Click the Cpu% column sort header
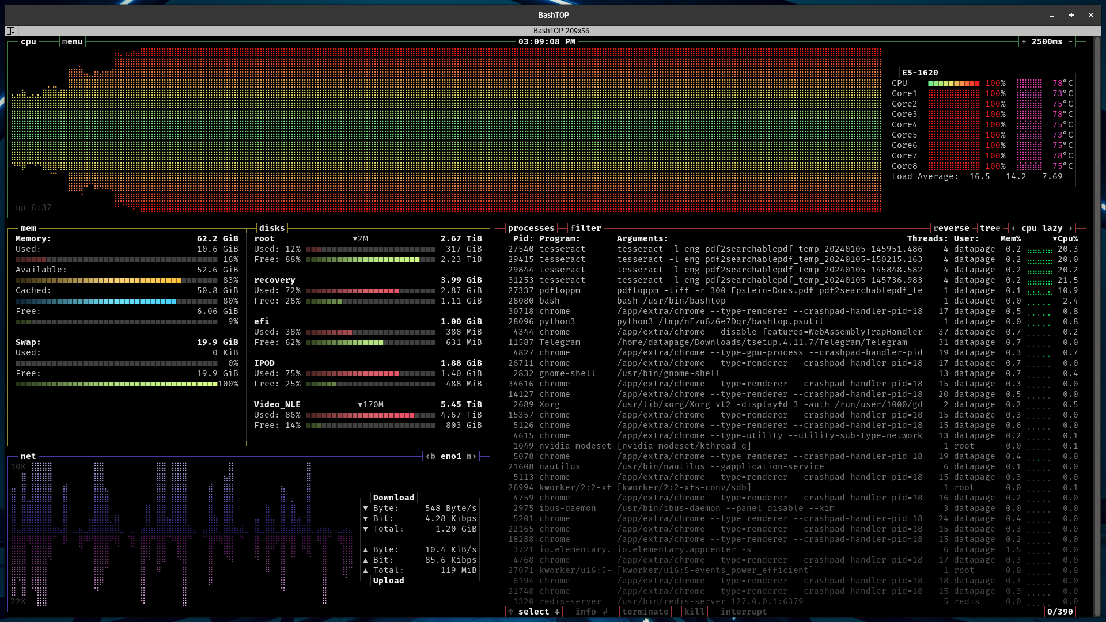 1066,238
